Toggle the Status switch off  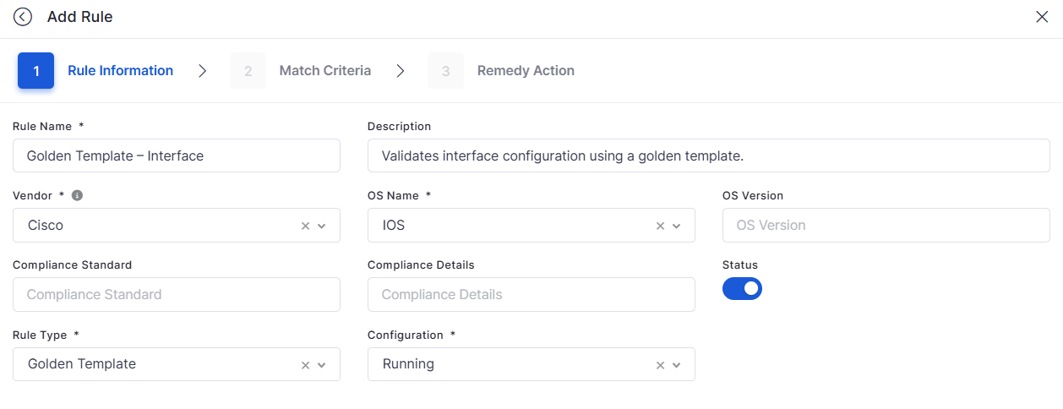tap(742, 288)
